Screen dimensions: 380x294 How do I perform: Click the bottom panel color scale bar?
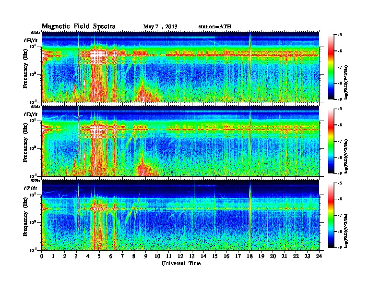pos(331,215)
